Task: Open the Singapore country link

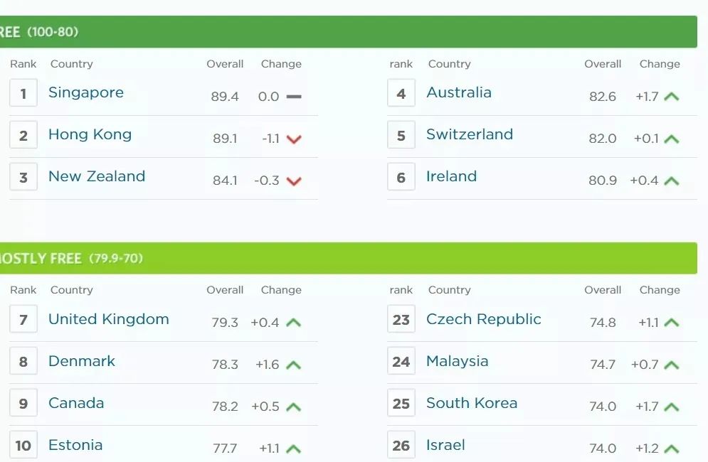Action: (x=86, y=93)
